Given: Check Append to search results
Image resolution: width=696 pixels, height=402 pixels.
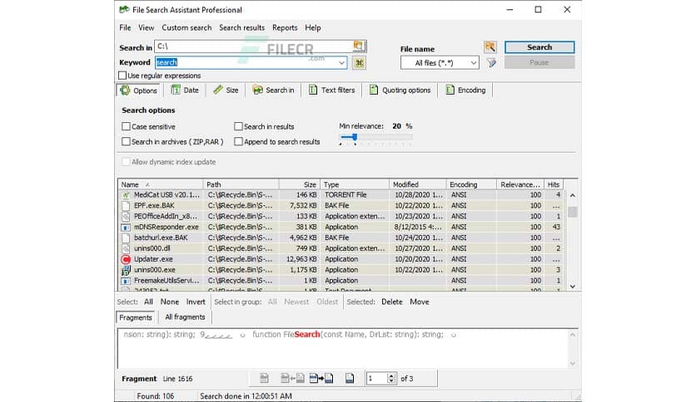Looking at the screenshot, I should [238, 142].
